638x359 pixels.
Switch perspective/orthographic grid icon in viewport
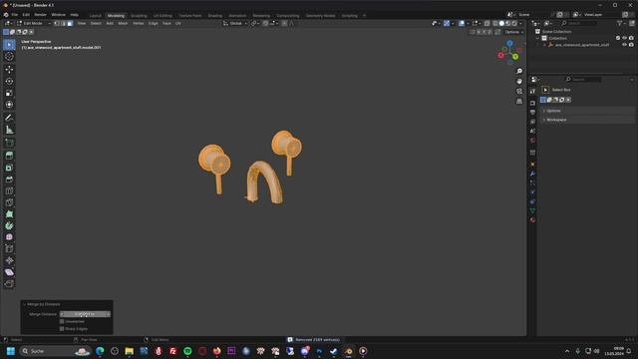[x=519, y=101]
